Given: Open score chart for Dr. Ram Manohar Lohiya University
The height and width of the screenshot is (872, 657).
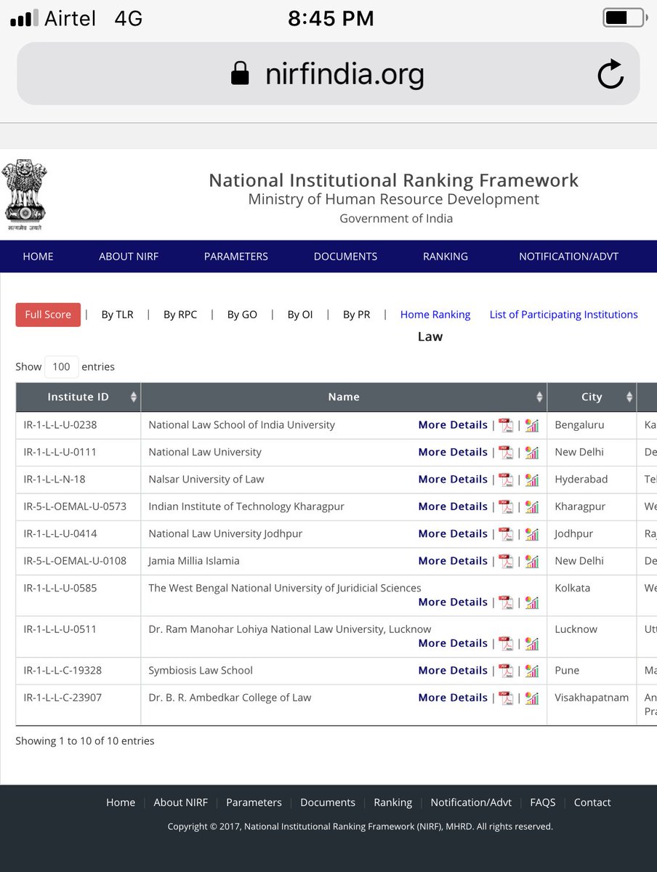Looking at the screenshot, I should (x=532, y=644).
